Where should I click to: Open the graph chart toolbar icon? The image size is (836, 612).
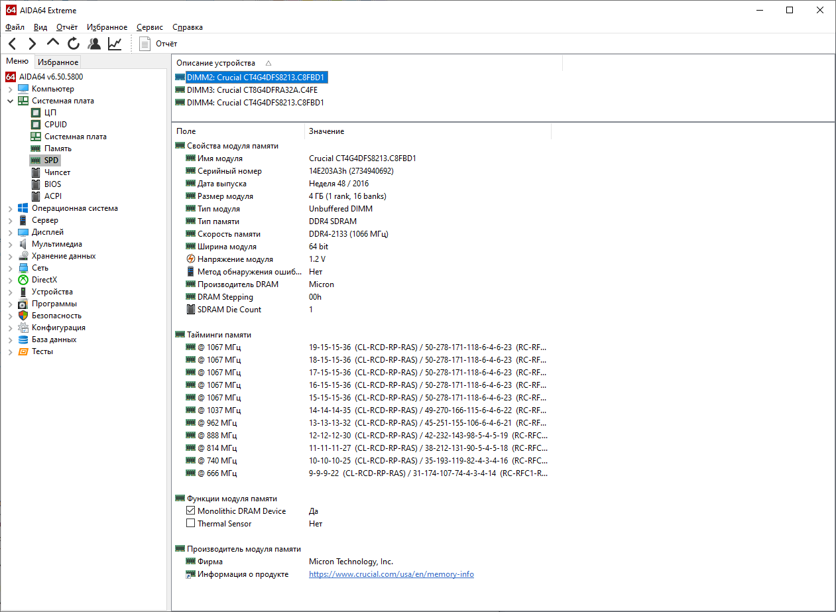[x=115, y=44]
